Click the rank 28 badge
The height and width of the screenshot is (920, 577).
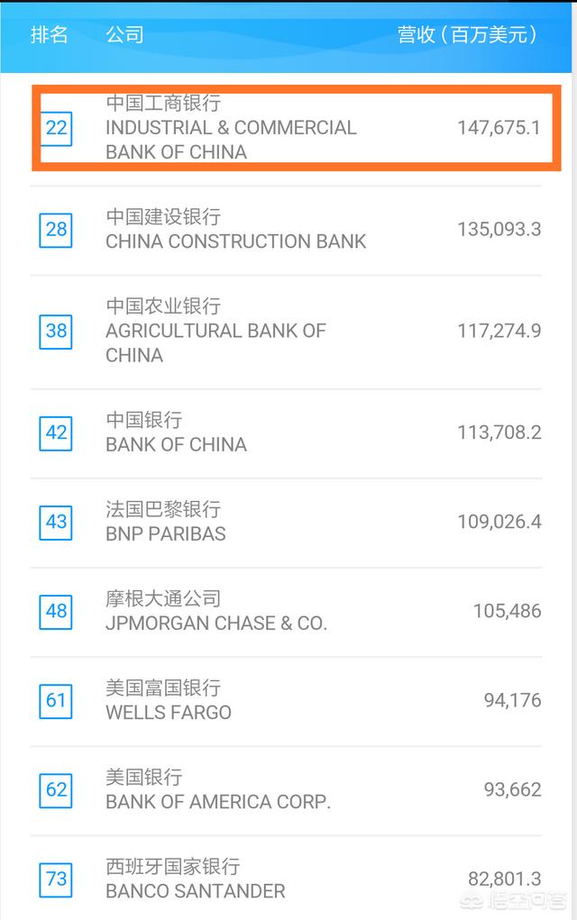tap(56, 230)
